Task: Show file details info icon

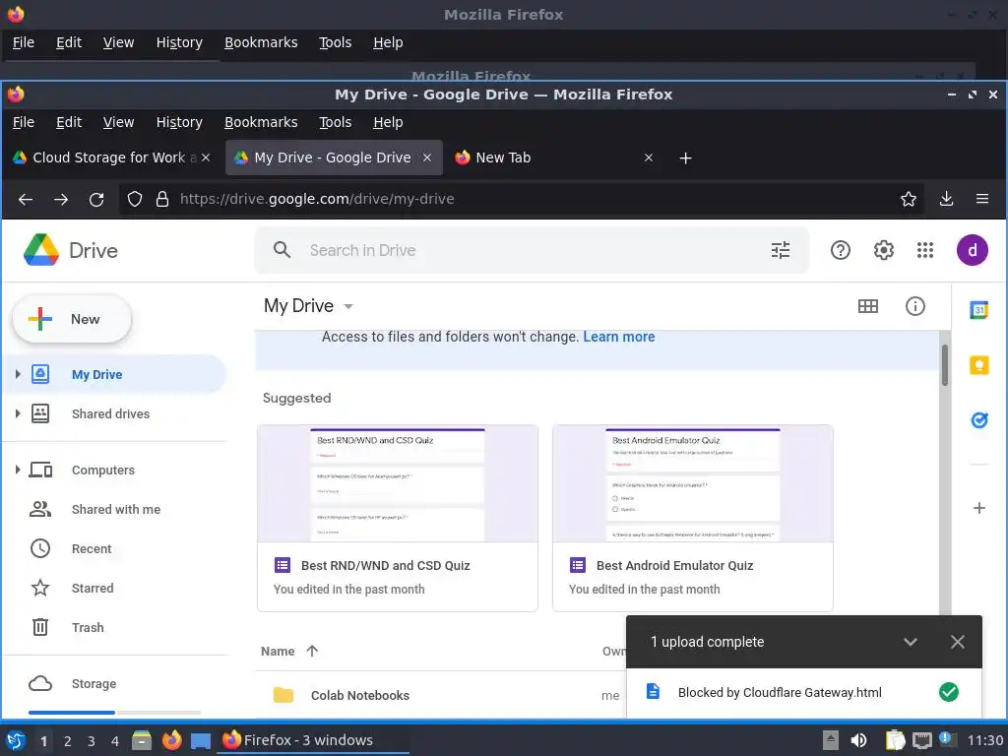Action: click(914, 306)
